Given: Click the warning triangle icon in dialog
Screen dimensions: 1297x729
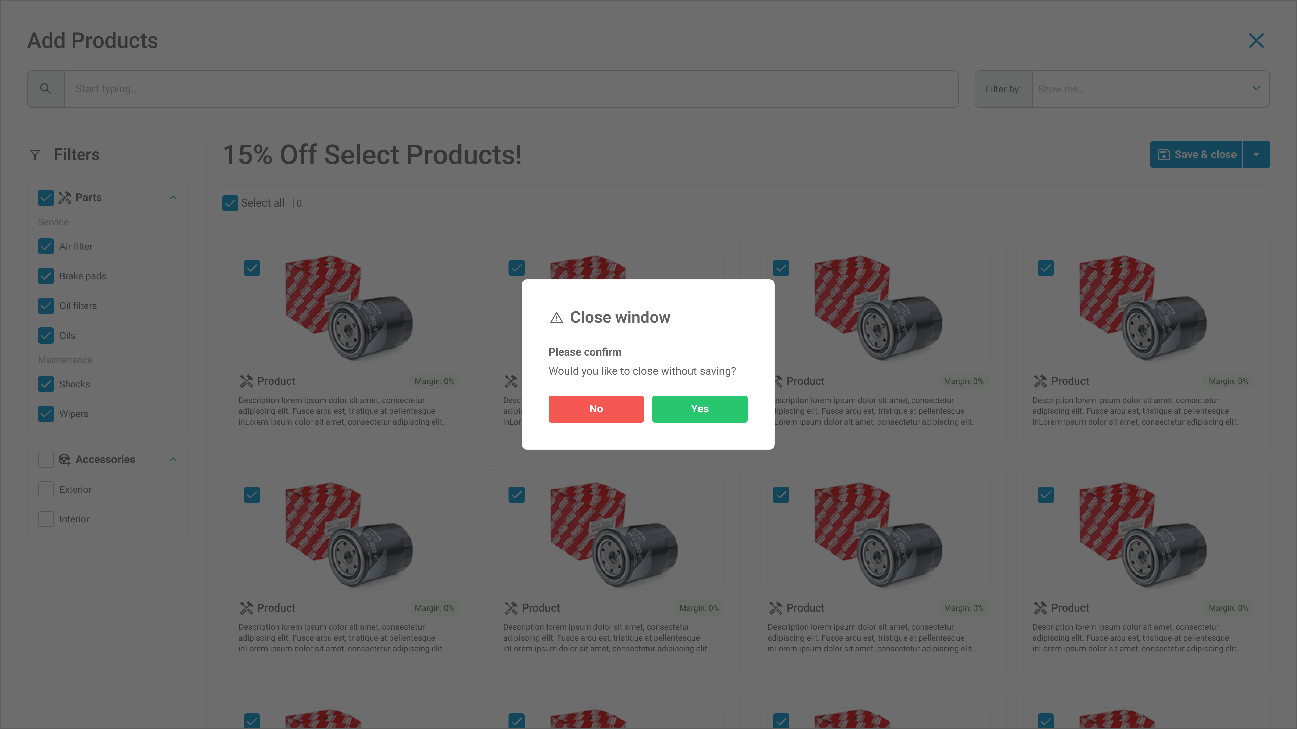Looking at the screenshot, I should pos(556,318).
